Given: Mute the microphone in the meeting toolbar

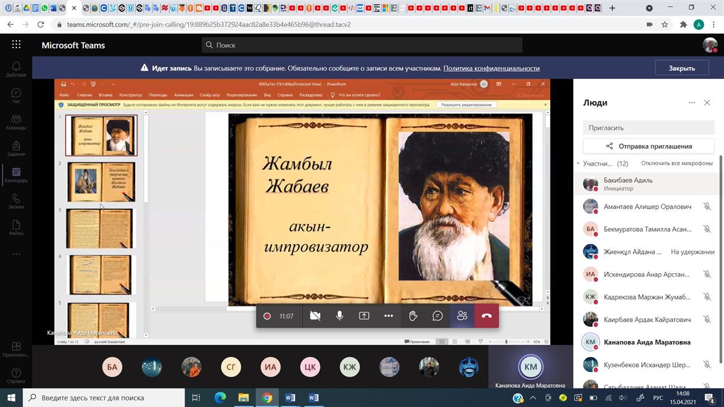Looking at the screenshot, I should 340,316.
